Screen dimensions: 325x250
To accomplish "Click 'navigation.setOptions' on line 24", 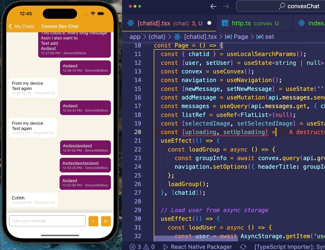I will (x=211, y=167).
